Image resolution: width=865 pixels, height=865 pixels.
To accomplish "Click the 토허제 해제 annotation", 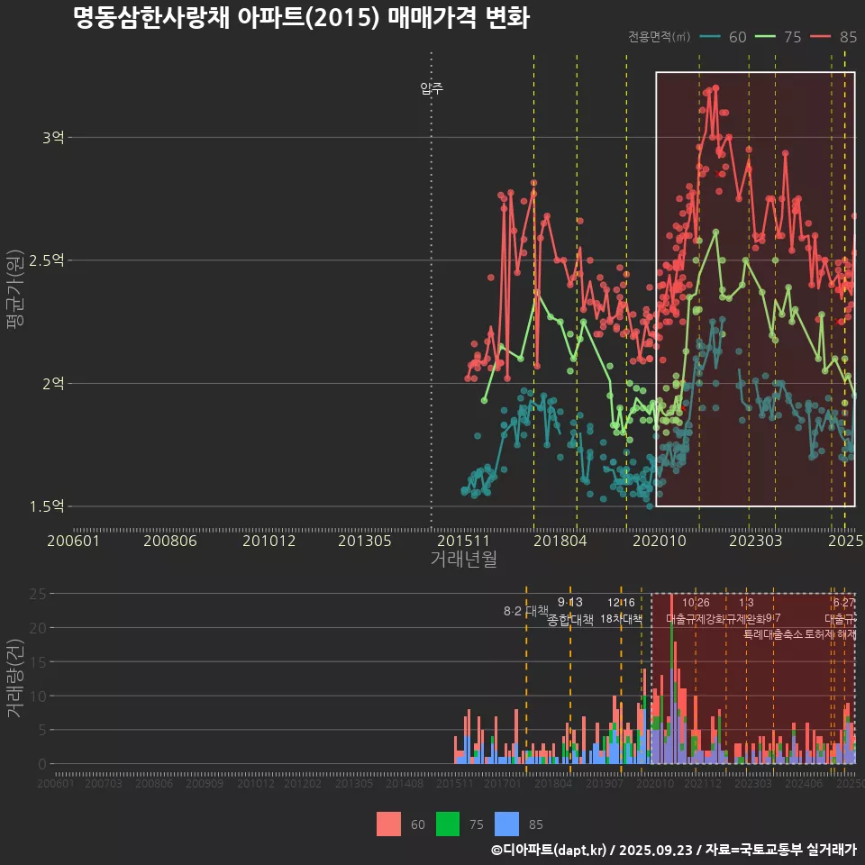I will pos(830,633).
